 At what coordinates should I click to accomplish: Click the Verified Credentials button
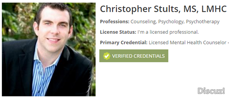(x=134, y=56)
